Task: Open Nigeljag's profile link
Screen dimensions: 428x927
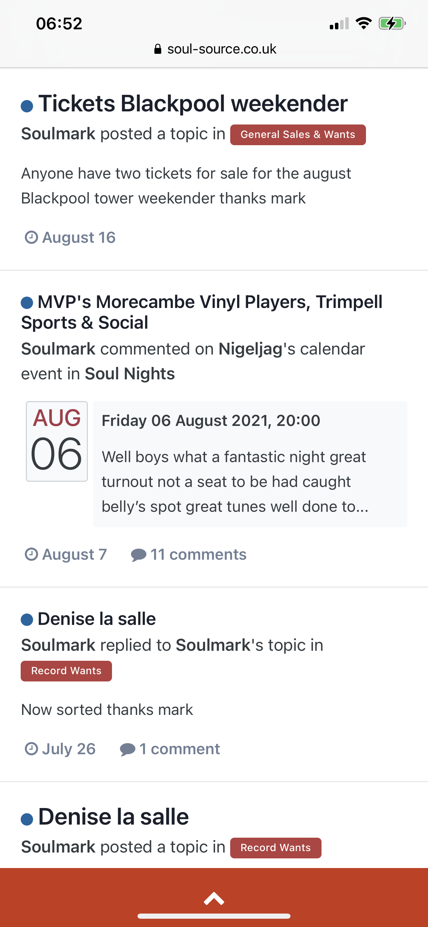Action: (250, 349)
